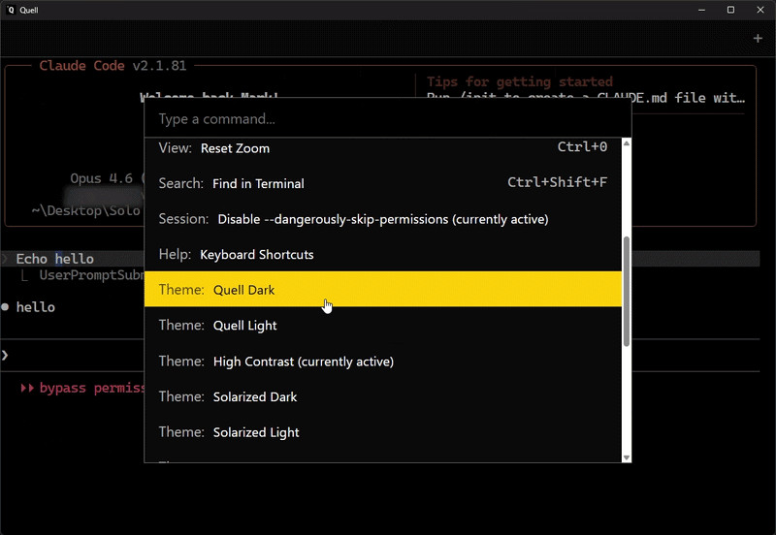Click the 'hello' output text

(x=36, y=307)
